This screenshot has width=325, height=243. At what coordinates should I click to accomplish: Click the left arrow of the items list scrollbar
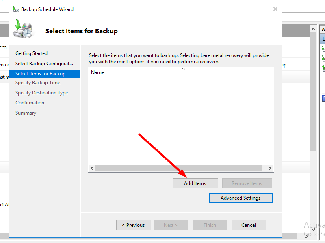coord(92,168)
